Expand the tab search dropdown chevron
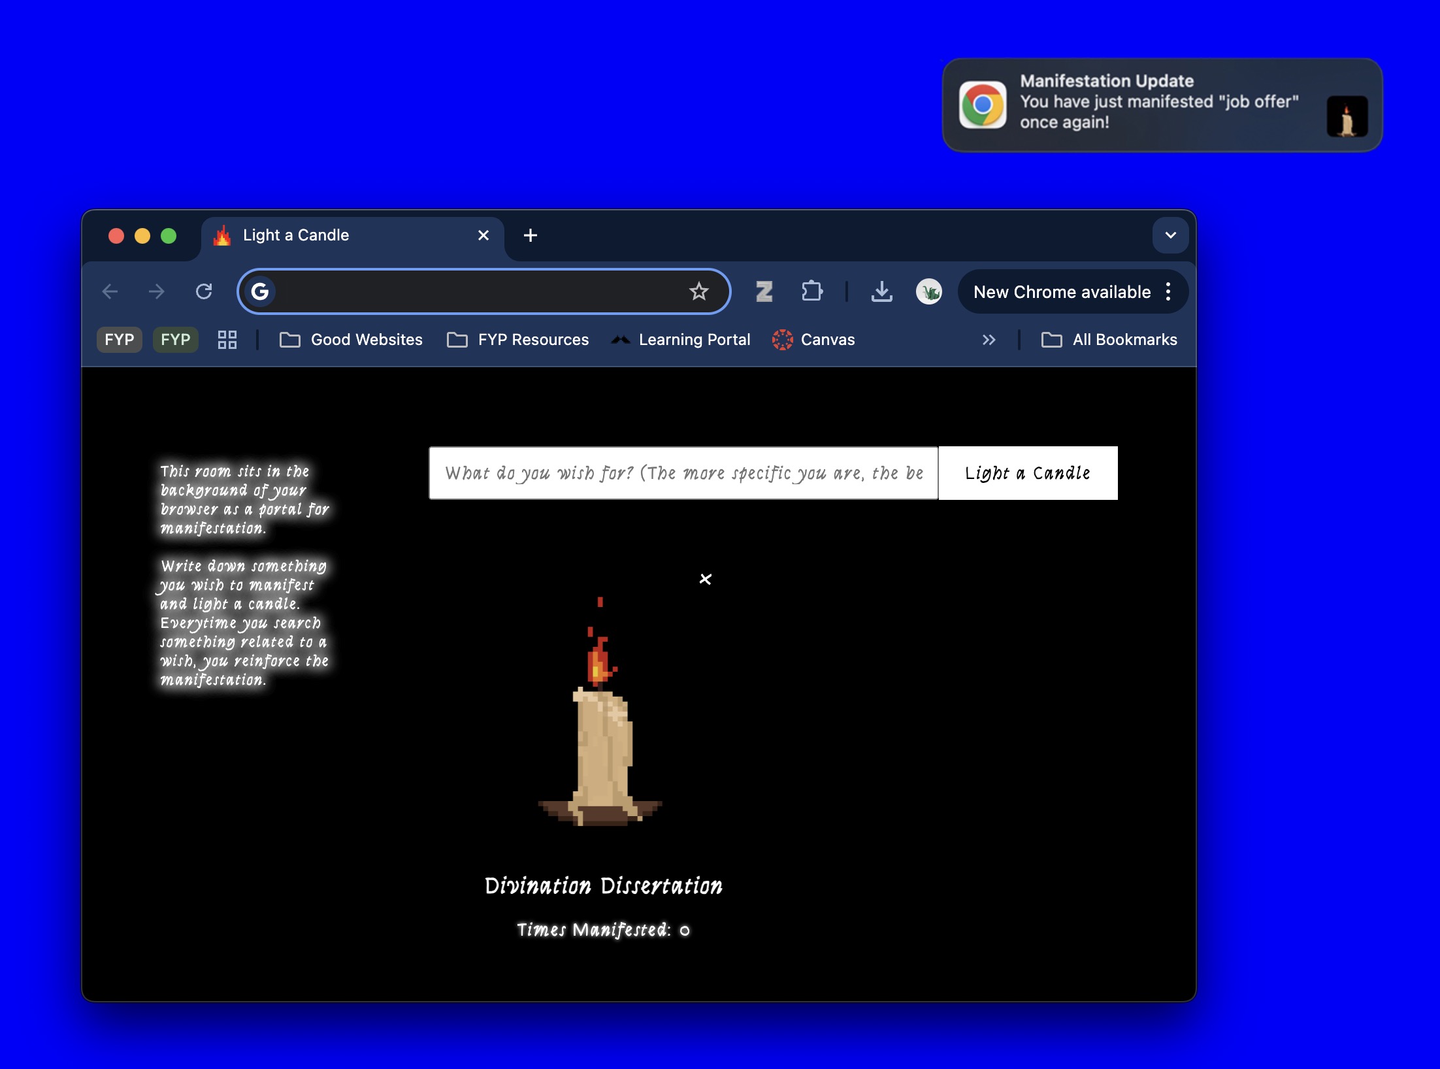1440x1069 pixels. tap(1170, 235)
